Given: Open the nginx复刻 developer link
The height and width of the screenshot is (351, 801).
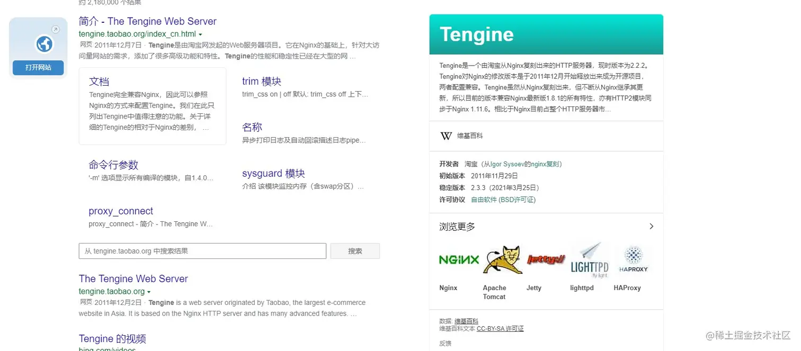Looking at the screenshot, I should (545, 164).
